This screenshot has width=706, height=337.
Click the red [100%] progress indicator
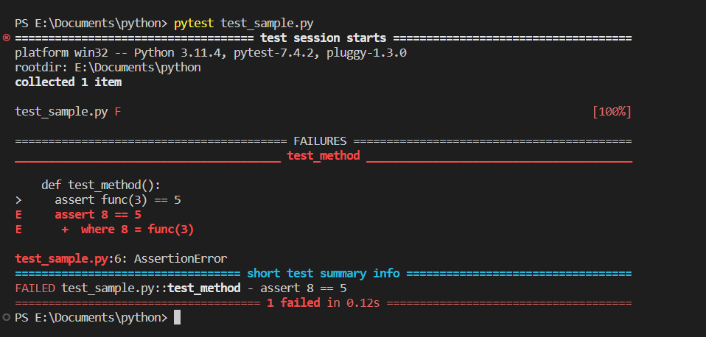[611, 111]
